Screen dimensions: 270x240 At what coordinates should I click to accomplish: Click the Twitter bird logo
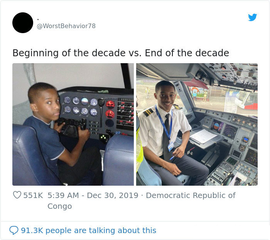252,17
